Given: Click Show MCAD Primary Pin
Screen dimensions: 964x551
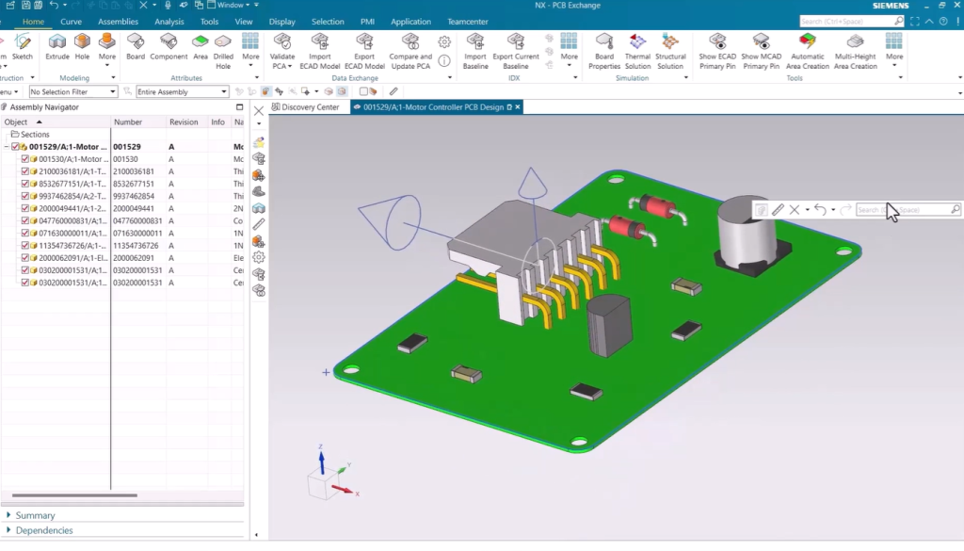Looking at the screenshot, I should click(x=761, y=51).
